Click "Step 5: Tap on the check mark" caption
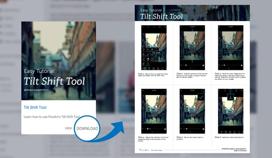Viewport: 272px width, 158px height. tap(190, 138)
